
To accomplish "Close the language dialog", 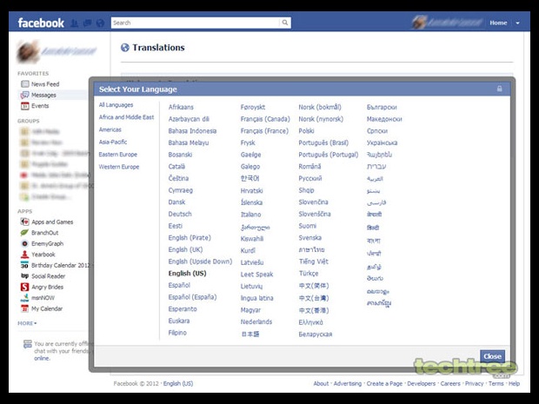I will [x=492, y=356].
